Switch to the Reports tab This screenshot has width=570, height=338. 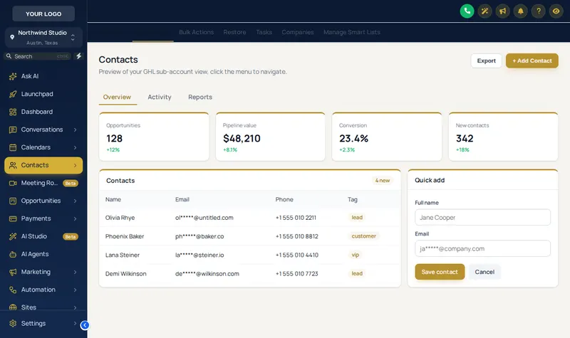(200, 97)
